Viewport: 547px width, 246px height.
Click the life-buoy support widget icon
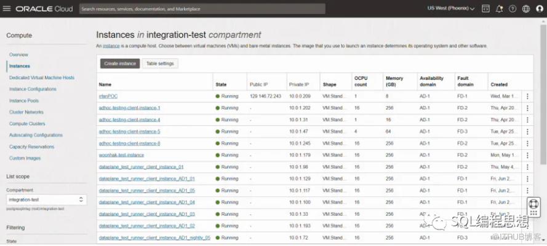[533, 204]
